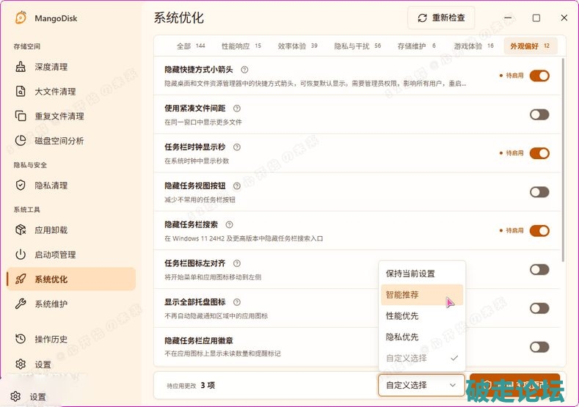Open the 重复文件清理 duplicate icon
579x407 pixels.
tap(21, 116)
